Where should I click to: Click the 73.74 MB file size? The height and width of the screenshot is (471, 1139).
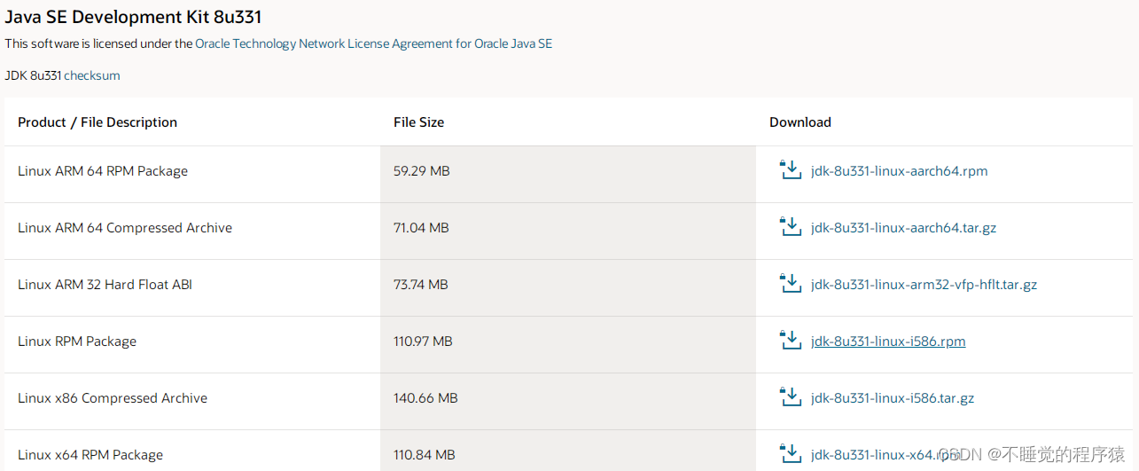(421, 285)
